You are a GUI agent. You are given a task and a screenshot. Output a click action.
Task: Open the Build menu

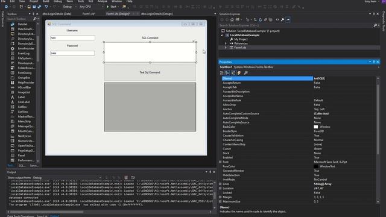pyautogui.click(x=46, y=1)
